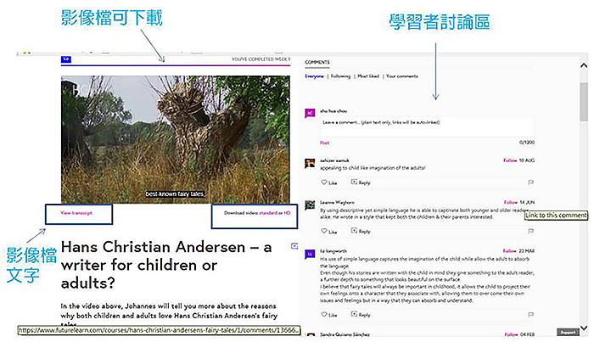Flag liz longworth's comment
The width and height of the screenshot is (594, 342).
click(530, 315)
